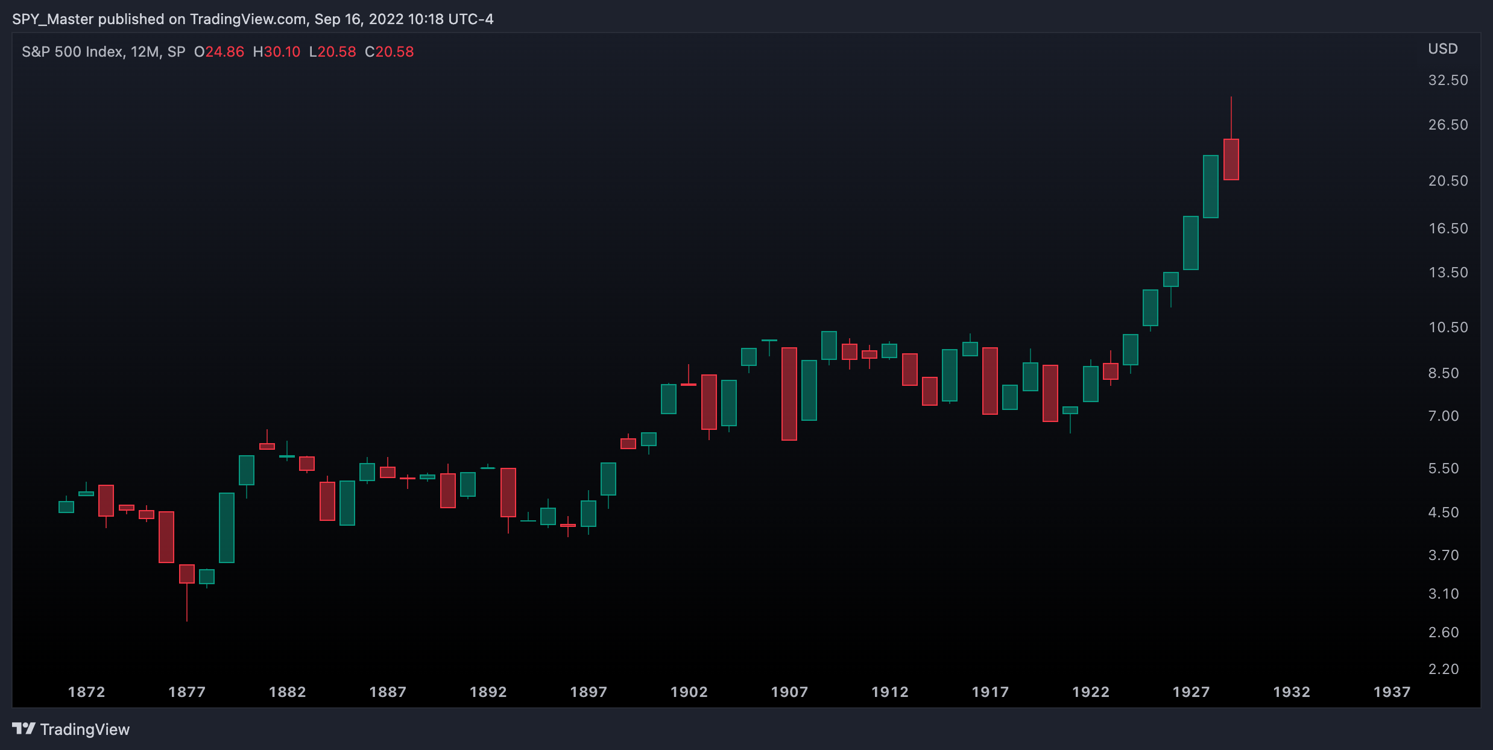
Task: Click the 1877 time axis label
Action: (x=187, y=692)
